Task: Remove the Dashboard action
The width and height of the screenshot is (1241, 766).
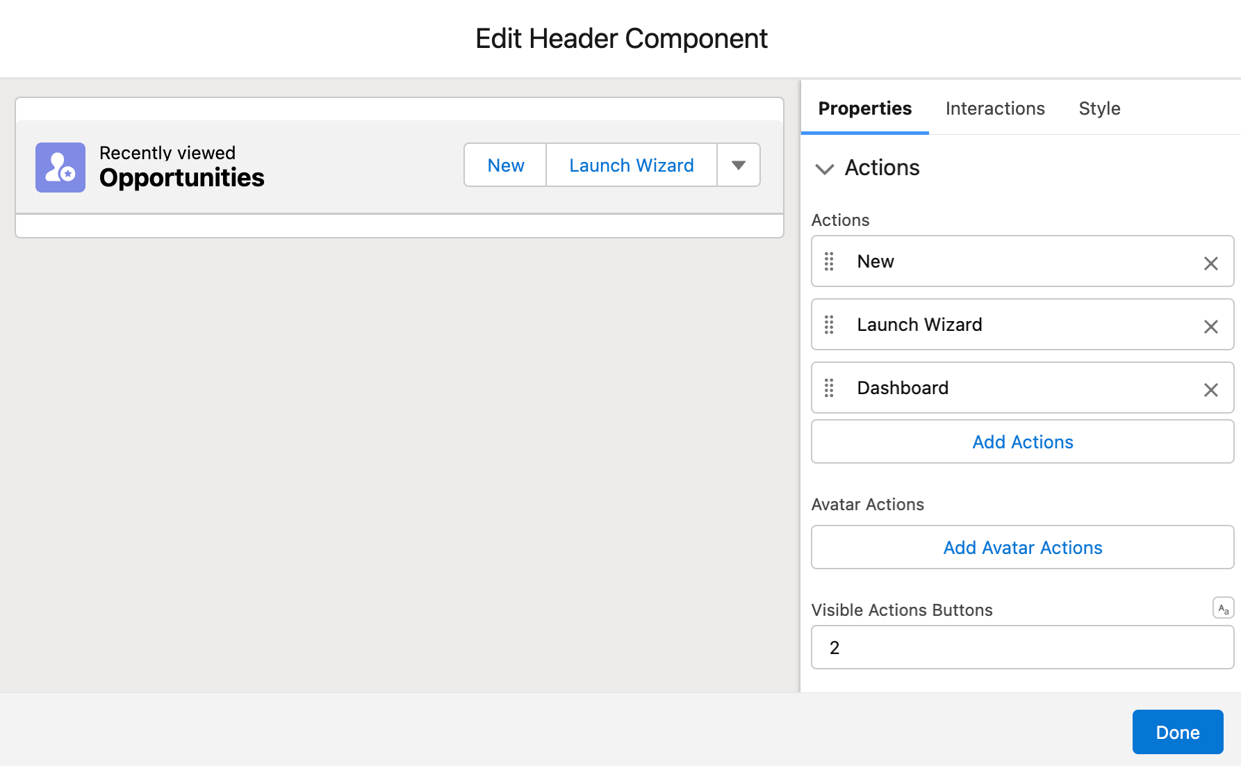Action: (1210, 390)
